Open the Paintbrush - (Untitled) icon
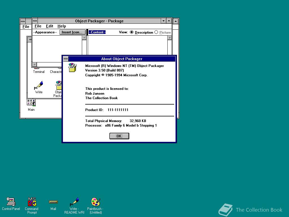 tap(95, 202)
